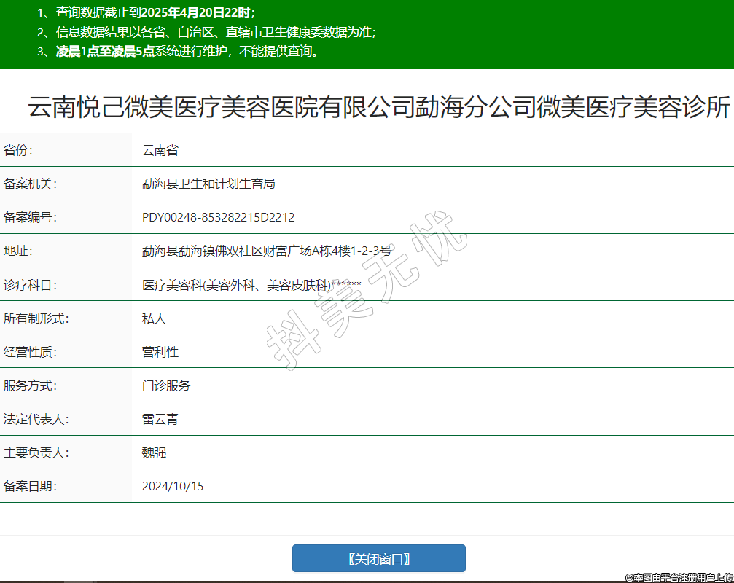
Task: Click the filing date 2024/10/15
Action: 173,486
